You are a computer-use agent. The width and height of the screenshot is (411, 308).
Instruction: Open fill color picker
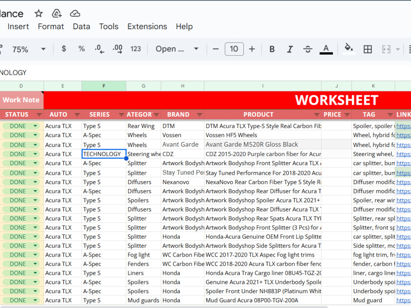pyautogui.click(x=349, y=49)
